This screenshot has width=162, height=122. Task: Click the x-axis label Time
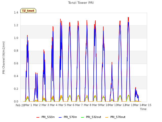pyautogui.click(x=143, y=109)
